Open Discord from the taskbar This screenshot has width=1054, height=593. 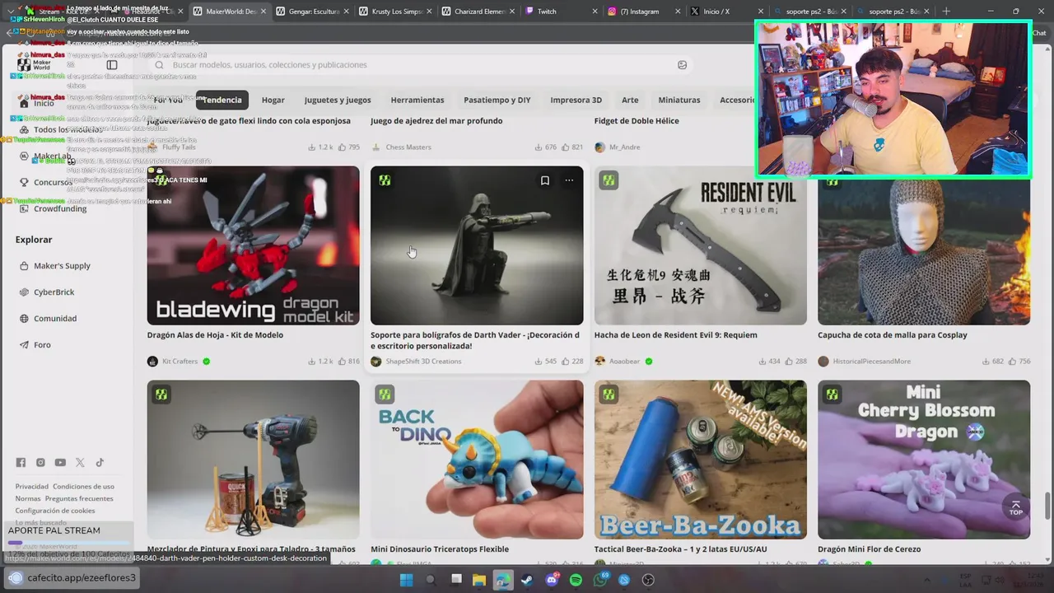point(552,580)
